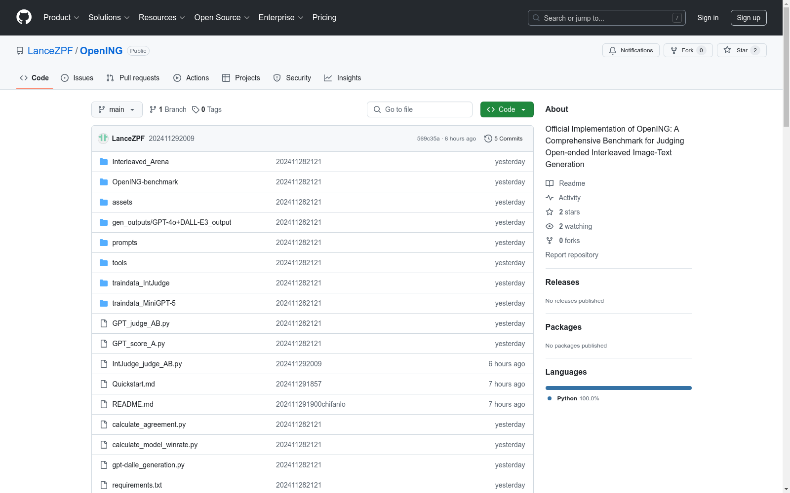Click the README.md file icon
Viewport: 790px width, 493px height.
[x=104, y=404]
